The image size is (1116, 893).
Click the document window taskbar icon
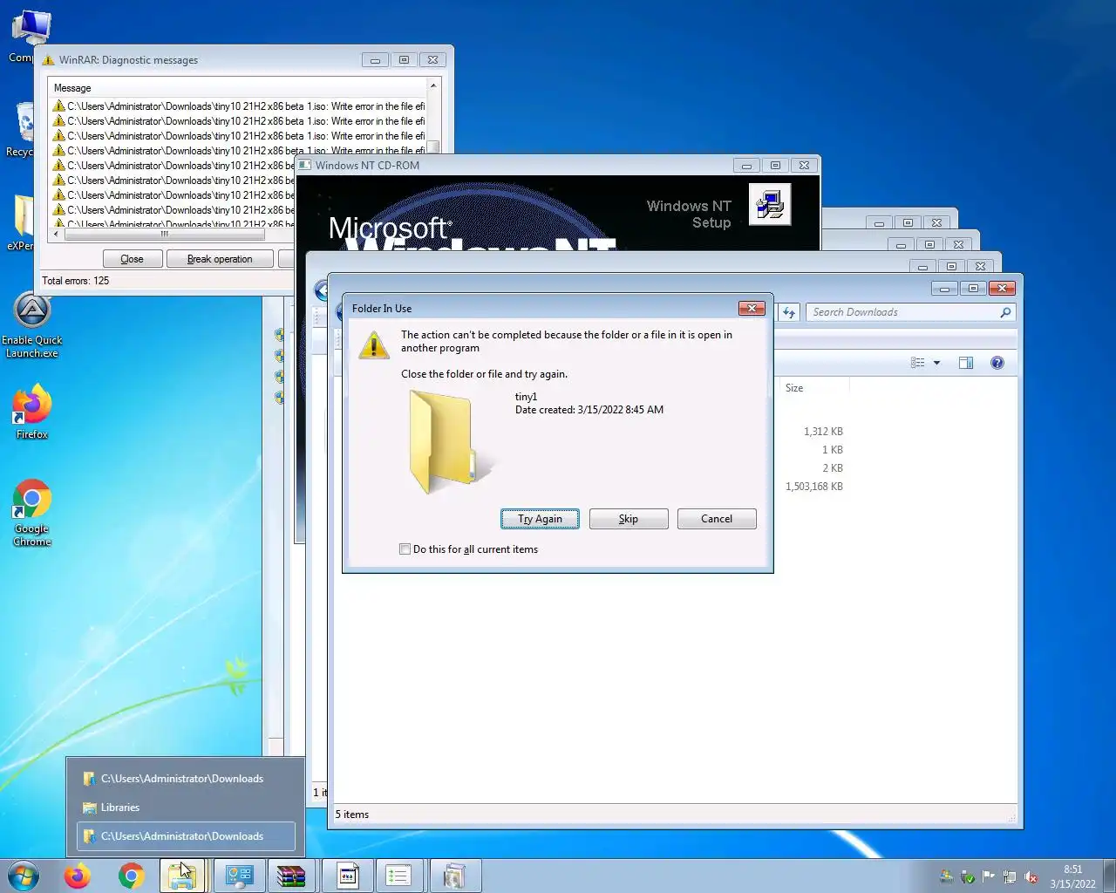(x=348, y=876)
